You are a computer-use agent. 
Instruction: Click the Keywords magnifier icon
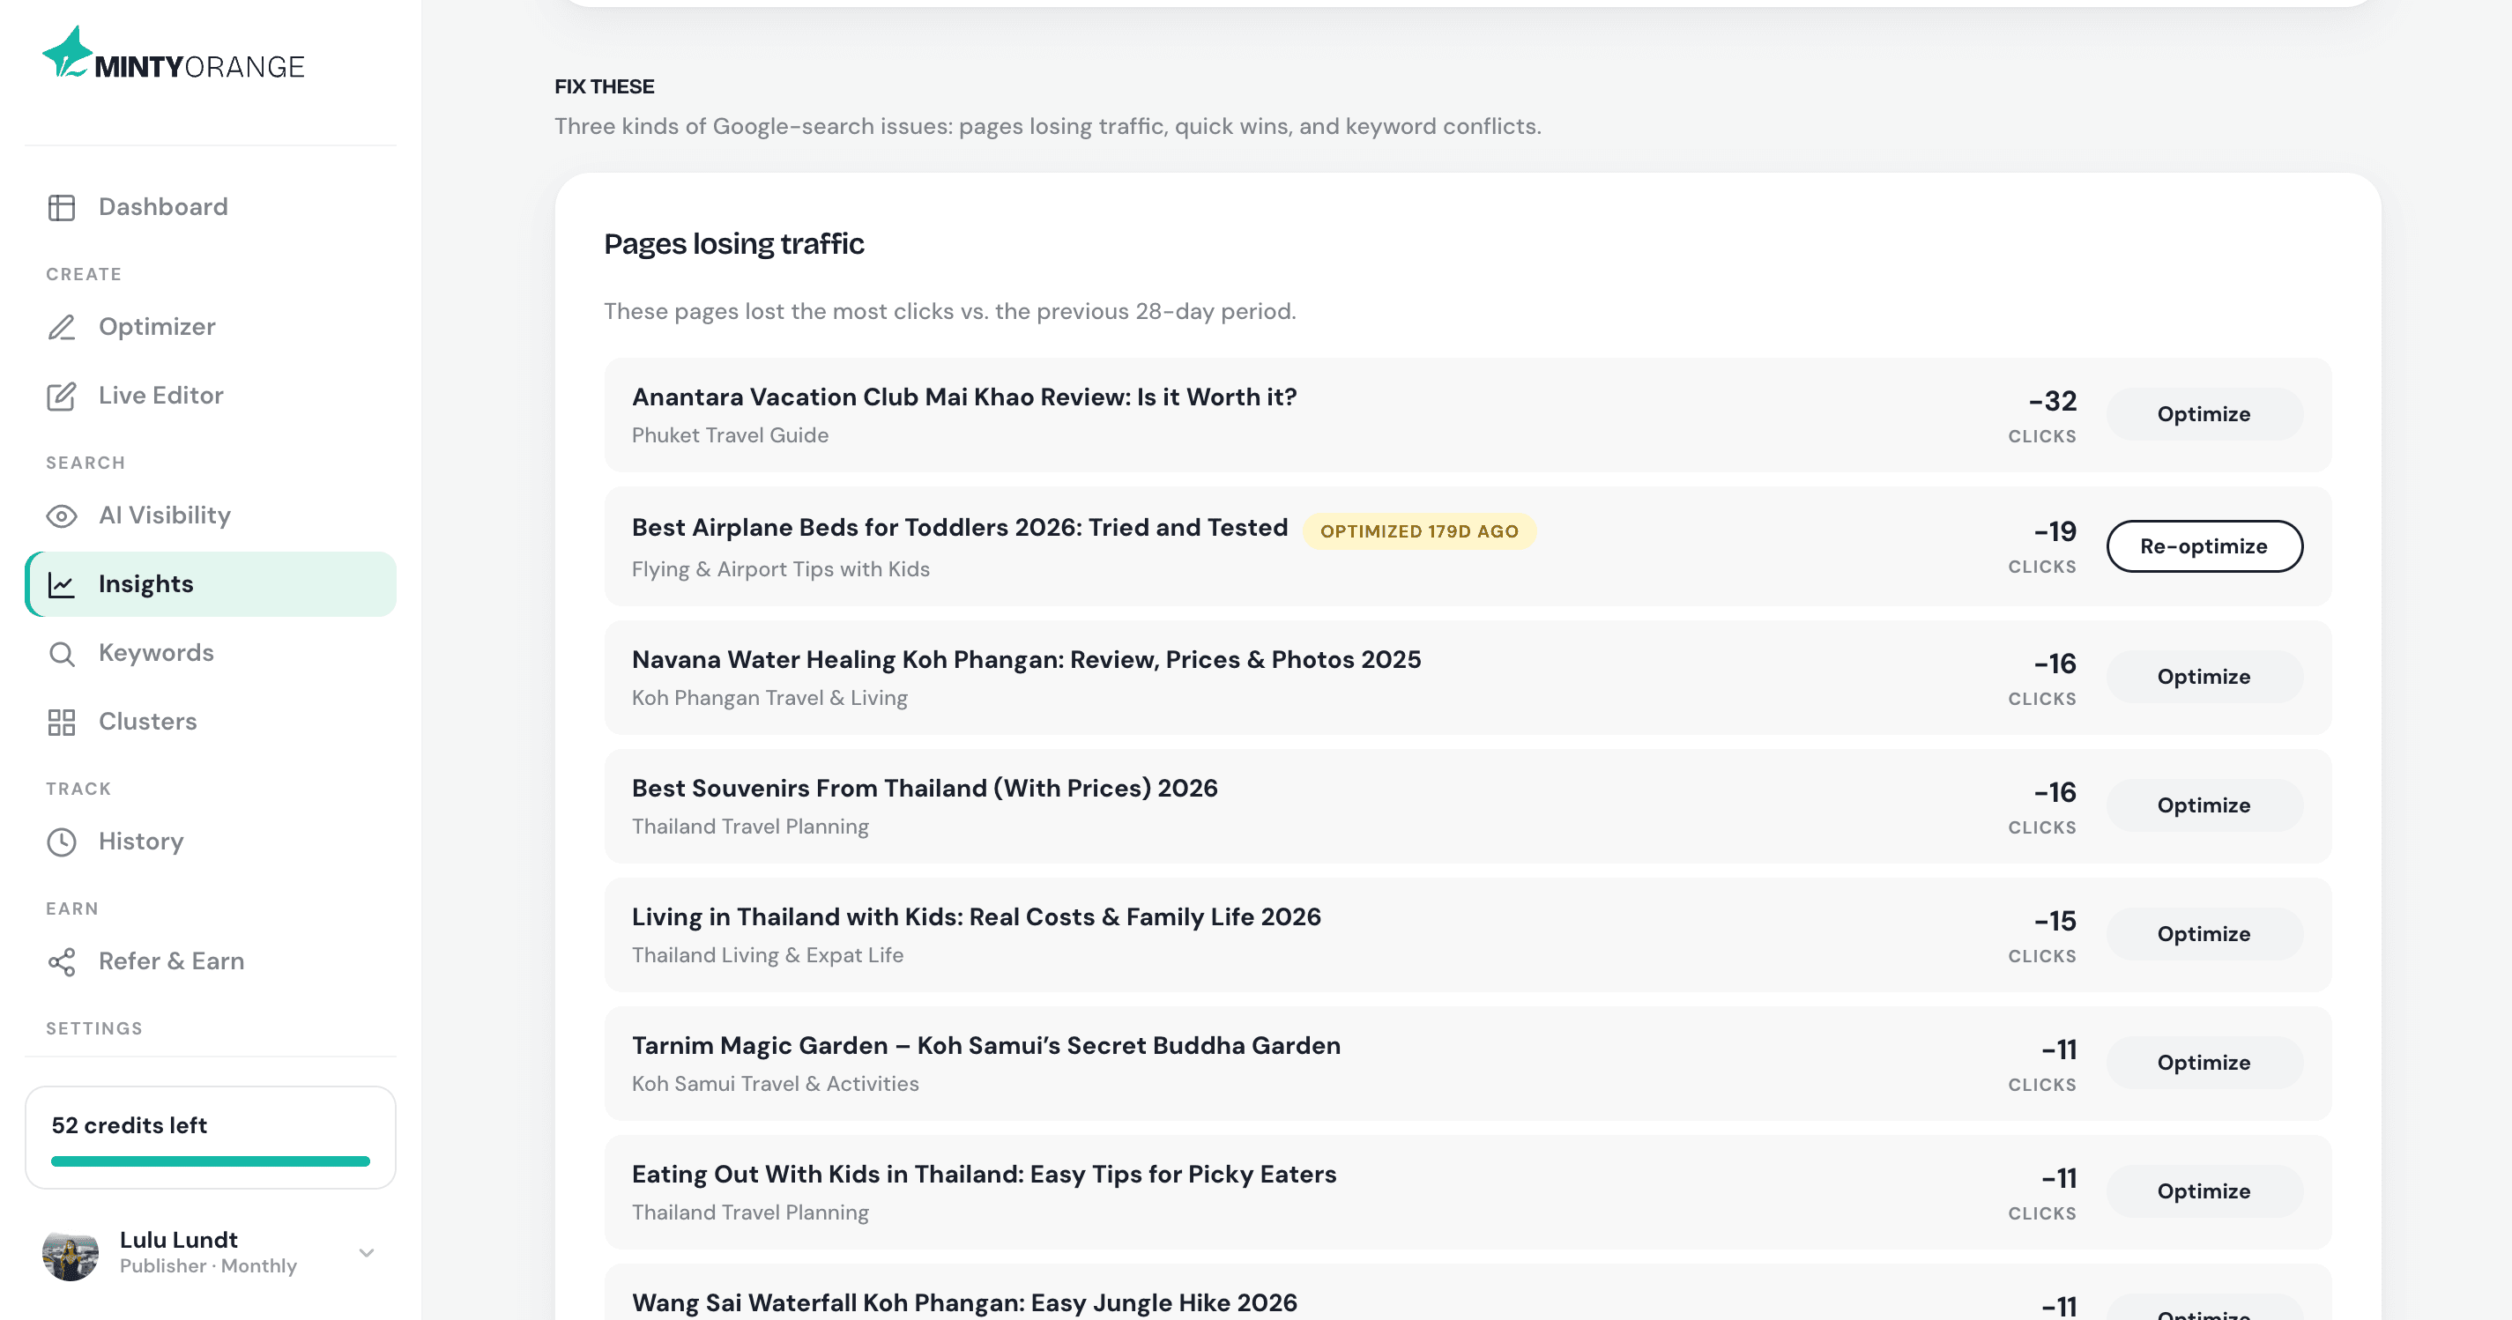(x=62, y=653)
